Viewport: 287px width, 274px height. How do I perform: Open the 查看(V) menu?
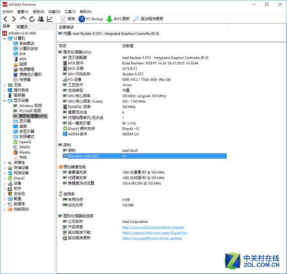pyautogui.click(x=23, y=12)
